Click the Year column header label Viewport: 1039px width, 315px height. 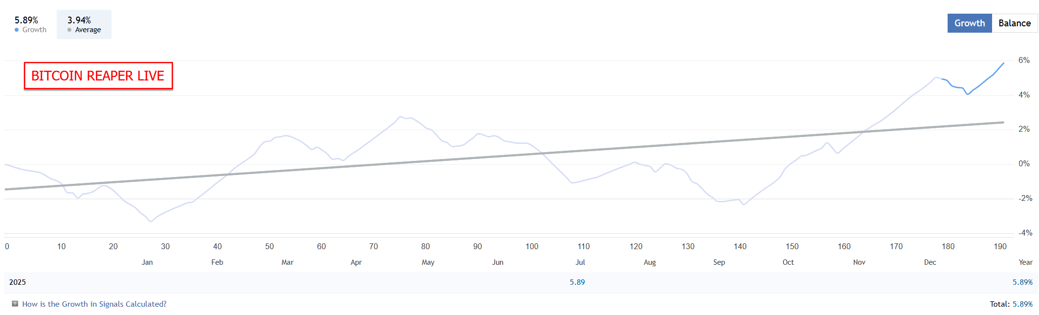pos(1025,262)
